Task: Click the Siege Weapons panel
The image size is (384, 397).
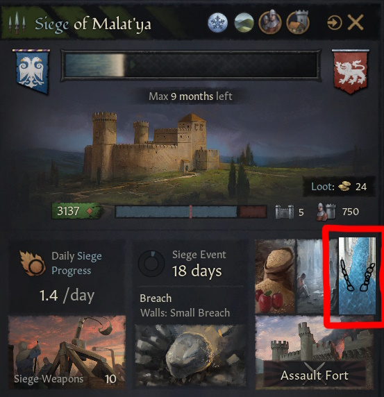Action: pyautogui.click(x=67, y=353)
